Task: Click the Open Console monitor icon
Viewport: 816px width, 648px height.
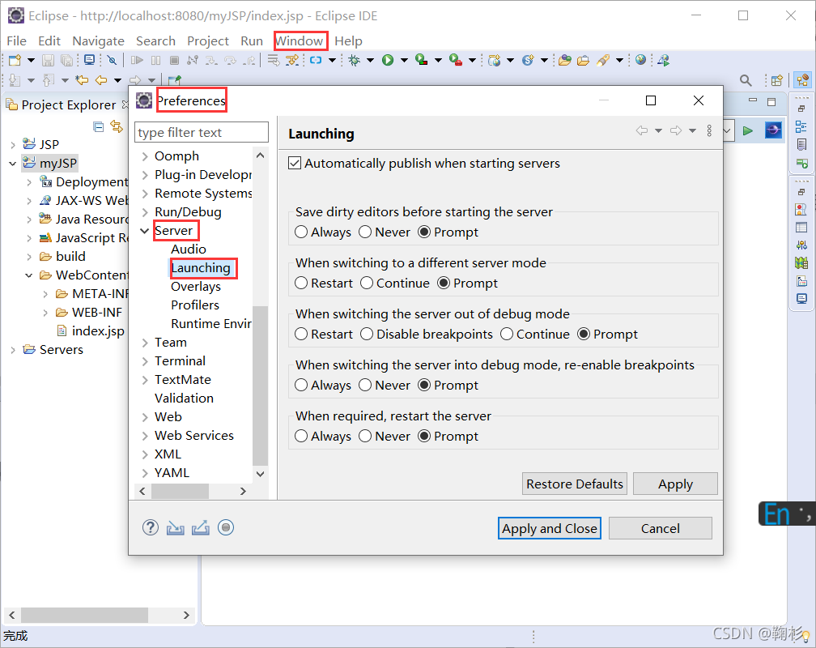Action: pyautogui.click(x=90, y=60)
